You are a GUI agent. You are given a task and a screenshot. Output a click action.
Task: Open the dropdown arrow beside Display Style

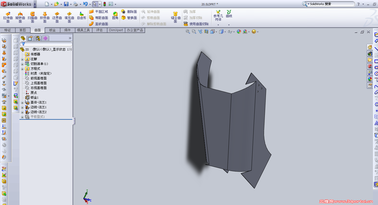pyautogui.click(x=225, y=32)
